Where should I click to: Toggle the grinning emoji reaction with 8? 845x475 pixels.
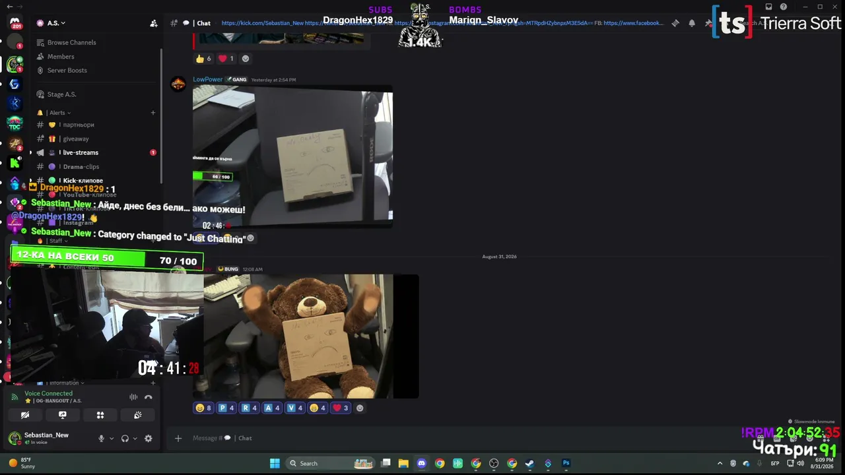(203, 408)
